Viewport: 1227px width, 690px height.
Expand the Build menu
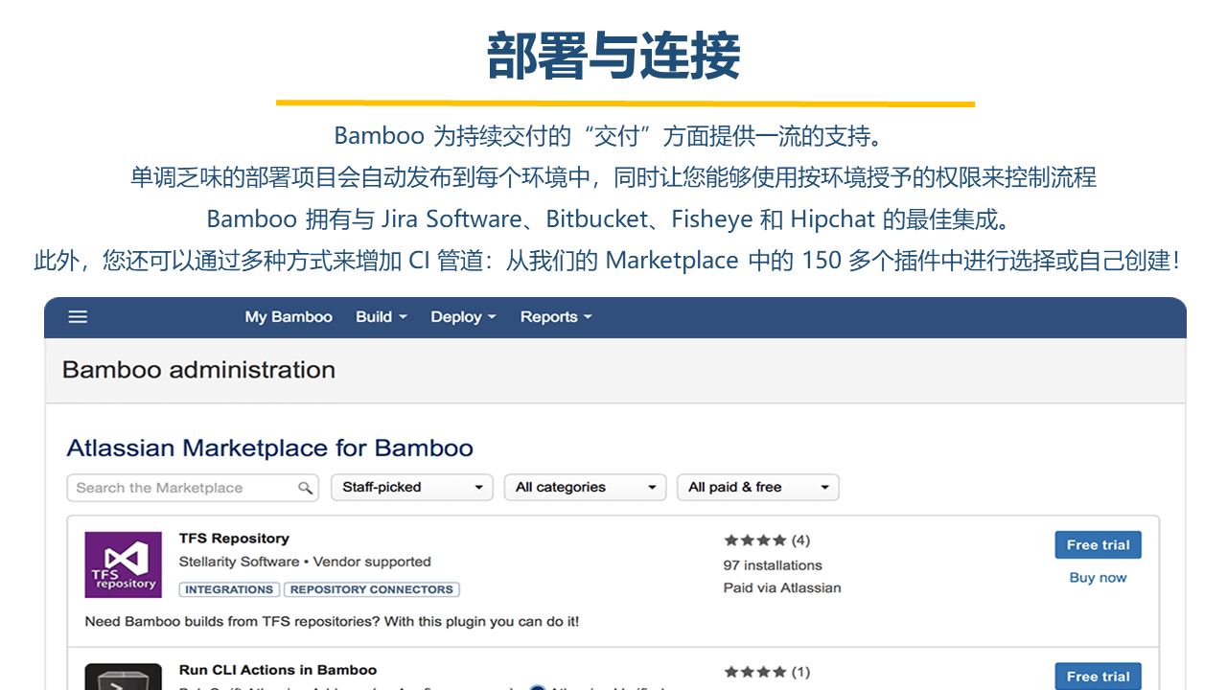coord(382,317)
